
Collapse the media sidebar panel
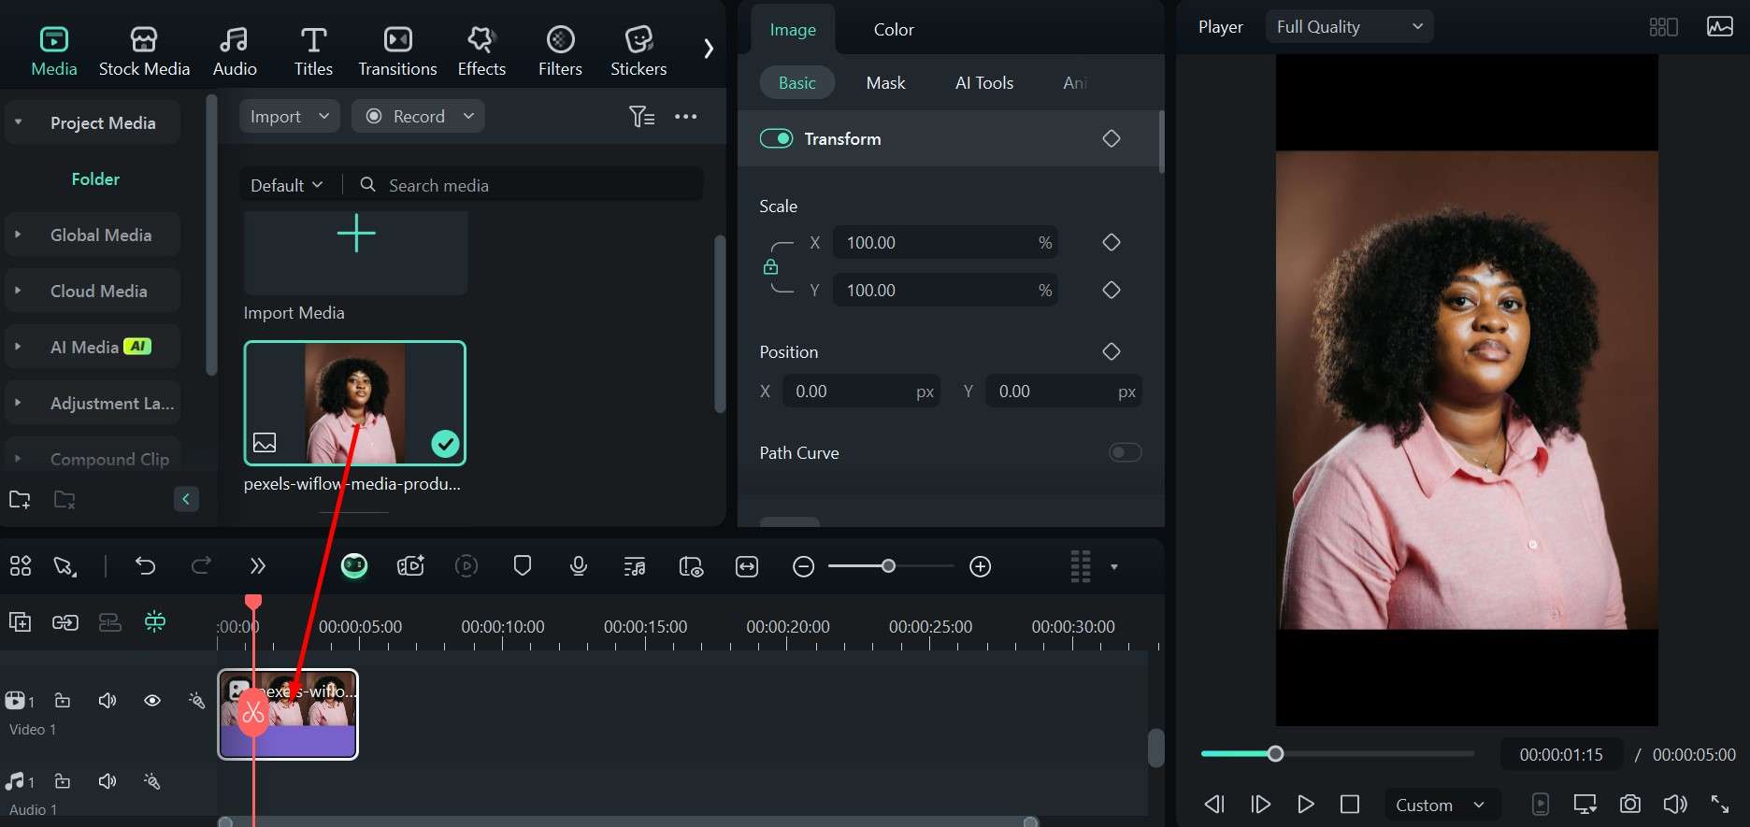point(186,499)
